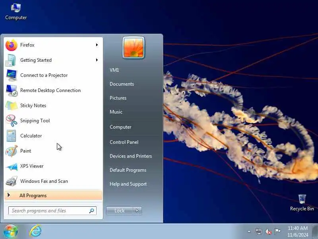
Task: Open Pictures library
Action: pos(118,98)
